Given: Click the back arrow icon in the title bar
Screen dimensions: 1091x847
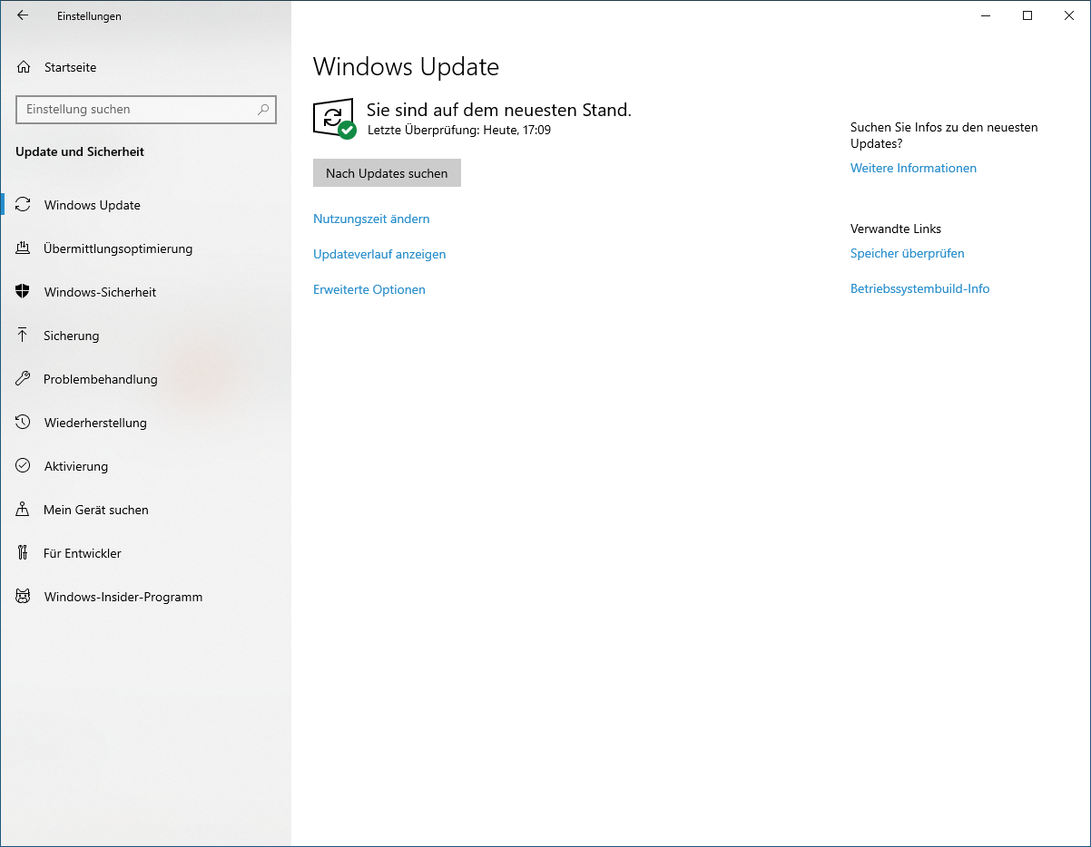Looking at the screenshot, I should [x=23, y=15].
